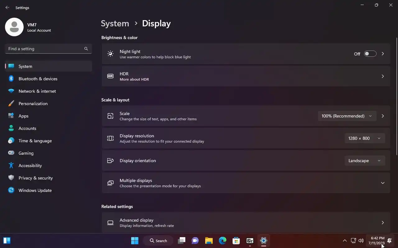398x248 pixels.
Task: Open the Display resolution dropdown
Action: point(365,138)
